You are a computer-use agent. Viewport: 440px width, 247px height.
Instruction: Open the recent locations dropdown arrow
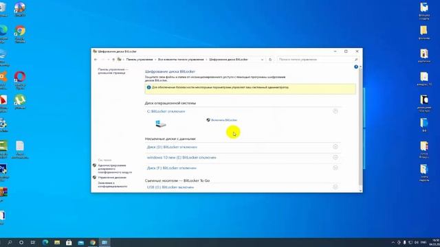(109, 60)
